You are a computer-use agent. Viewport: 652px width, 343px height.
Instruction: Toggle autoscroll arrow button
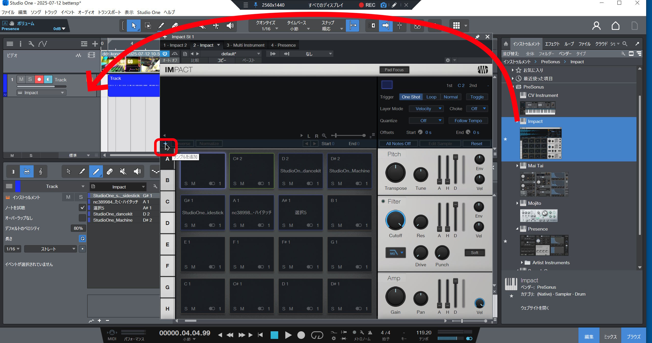click(385, 26)
